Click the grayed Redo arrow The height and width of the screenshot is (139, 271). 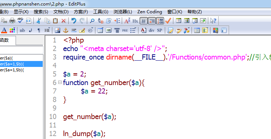click(82, 21)
